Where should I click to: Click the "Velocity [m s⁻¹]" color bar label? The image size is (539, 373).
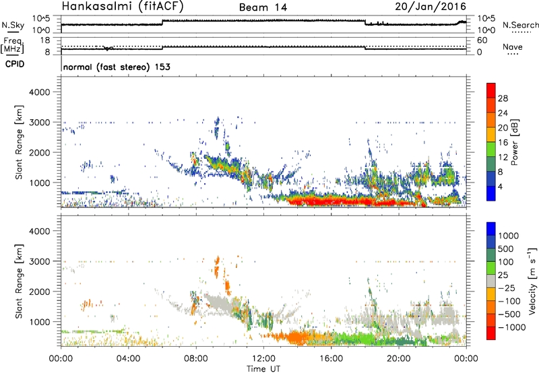[x=532, y=280]
